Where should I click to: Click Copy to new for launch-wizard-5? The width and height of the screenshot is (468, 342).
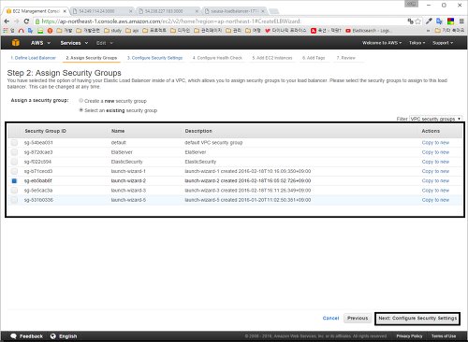pyautogui.click(x=435, y=200)
